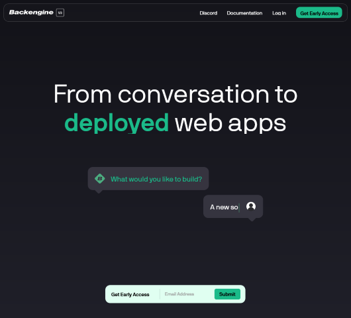Viewport: 351px width, 318px height.
Task: Click the green 'deployed' headline word
Action: pos(117,123)
